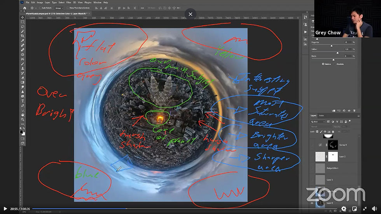381x214 pixels.
Task: Open the Image menu
Action: point(40,2)
